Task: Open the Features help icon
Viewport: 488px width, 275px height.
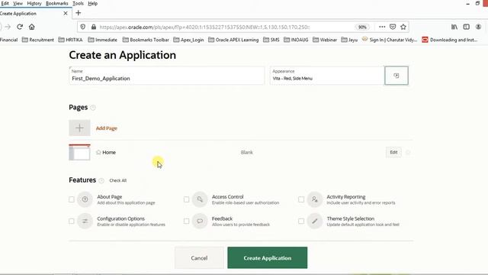Action: click(x=101, y=180)
